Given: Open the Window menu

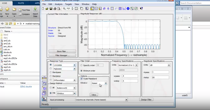Looking at the screenshot, I should 85,4.
